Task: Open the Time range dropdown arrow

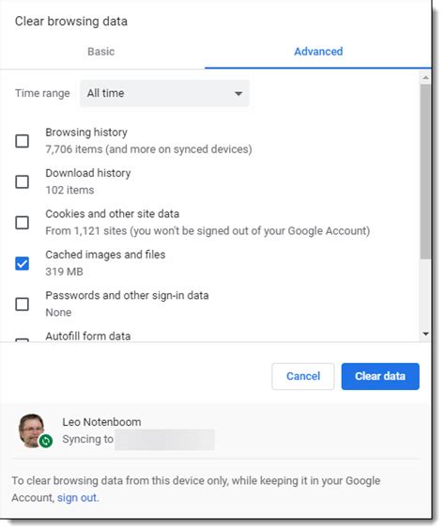Action: [x=238, y=93]
